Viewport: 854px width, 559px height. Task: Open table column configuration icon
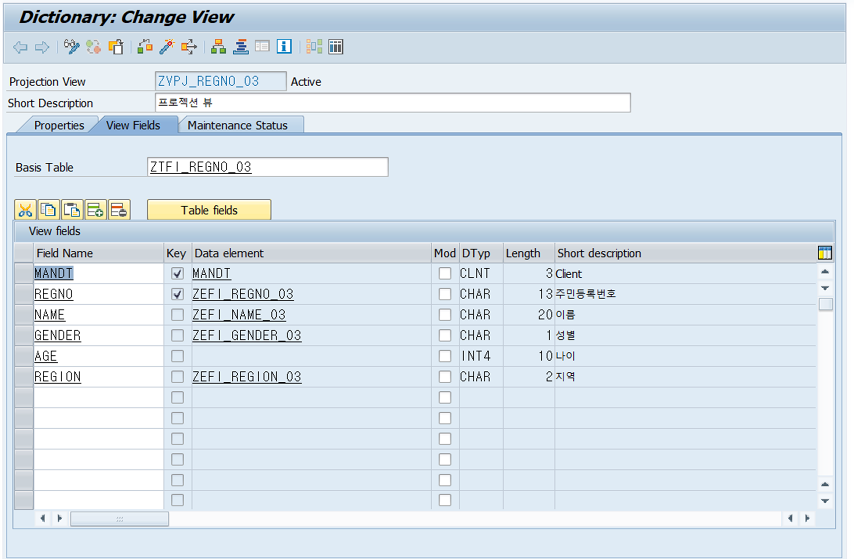tap(825, 253)
